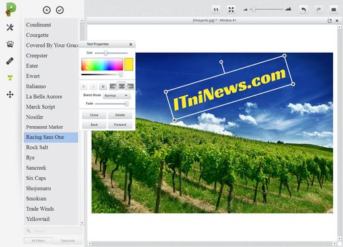Click the small mountain zoom-out icon
The image size is (343, 247).
pyautogui.click(x=245, y=10)
